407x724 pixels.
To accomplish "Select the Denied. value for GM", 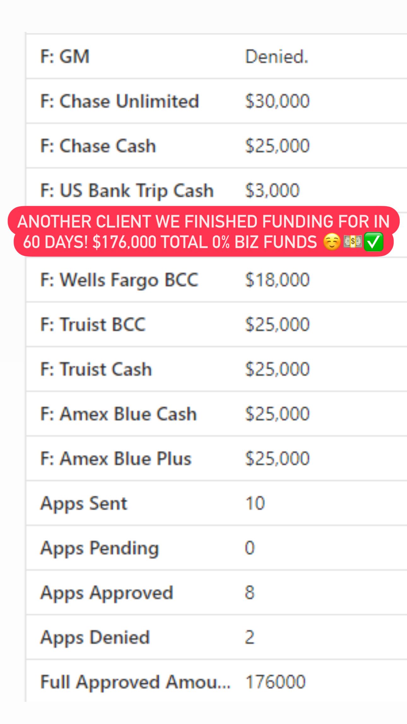I will [x=277, y=57].
